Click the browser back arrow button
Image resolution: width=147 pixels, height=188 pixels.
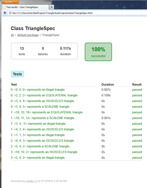5,13
